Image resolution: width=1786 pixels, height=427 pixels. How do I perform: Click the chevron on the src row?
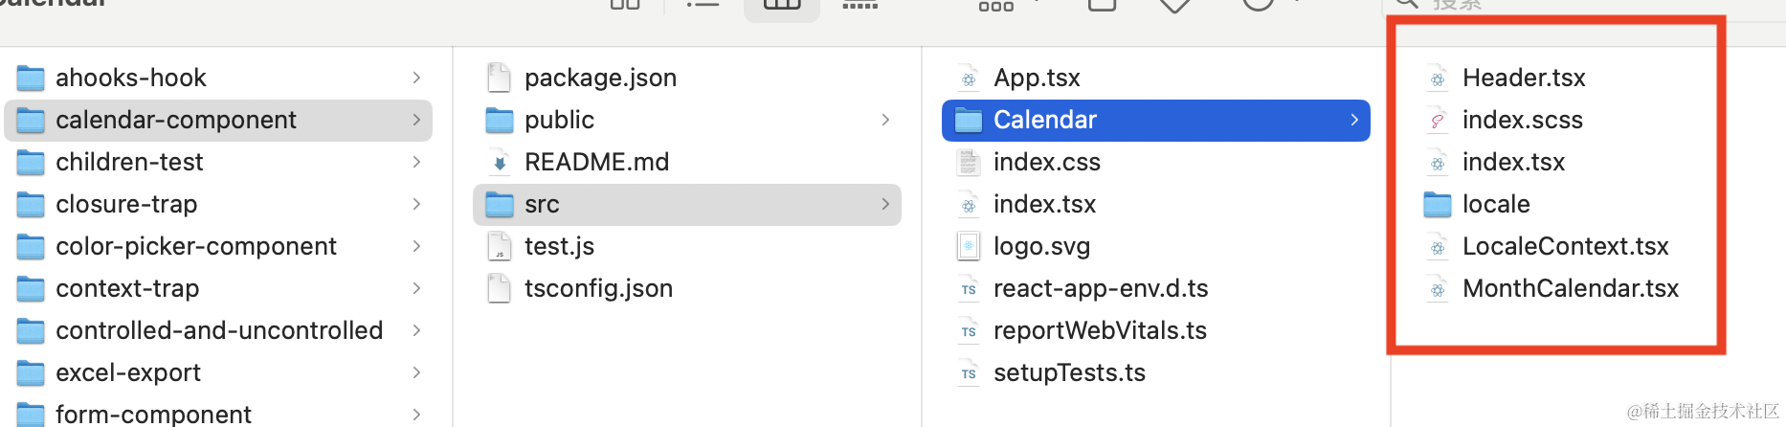[885, 204]
